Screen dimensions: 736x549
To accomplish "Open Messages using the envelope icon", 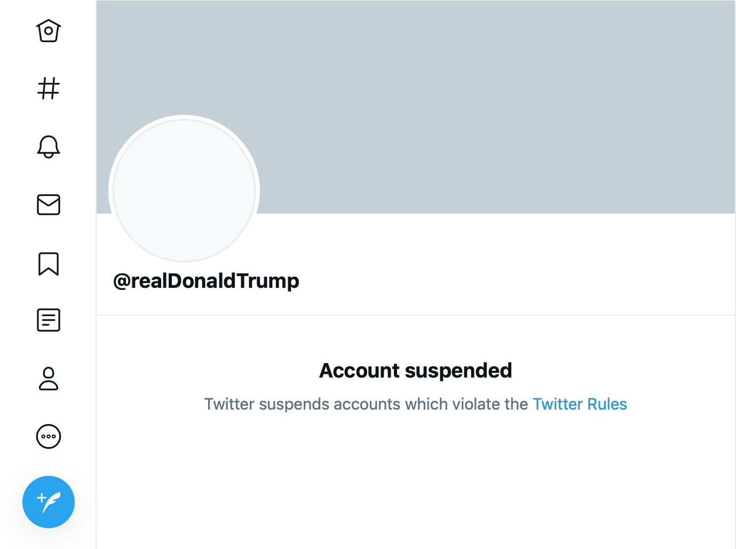I will [49, 205].
